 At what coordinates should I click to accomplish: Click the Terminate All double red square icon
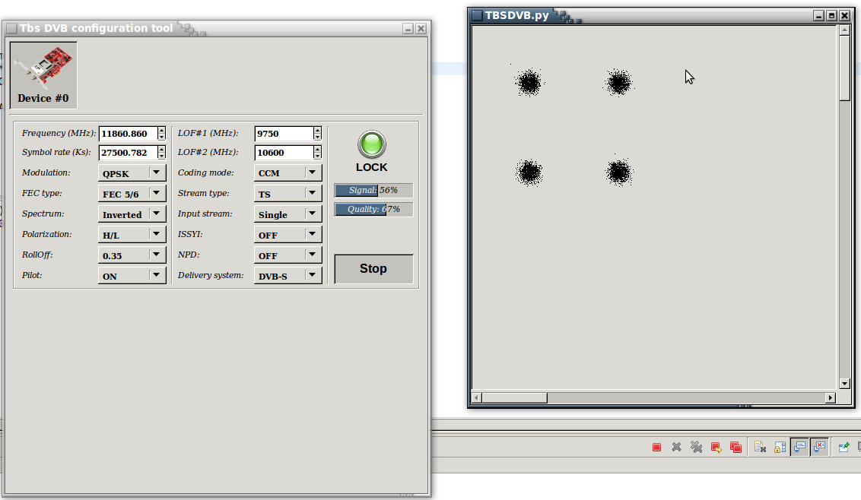click(x=736, y=448)
